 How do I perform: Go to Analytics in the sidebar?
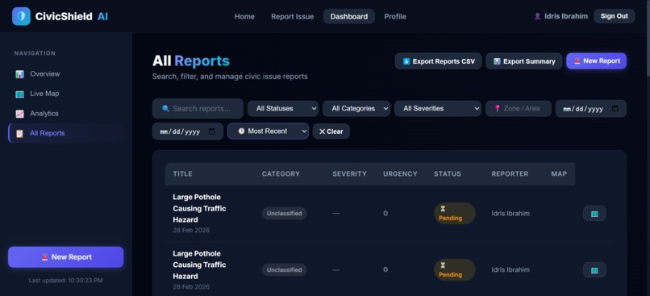point(66,114)
